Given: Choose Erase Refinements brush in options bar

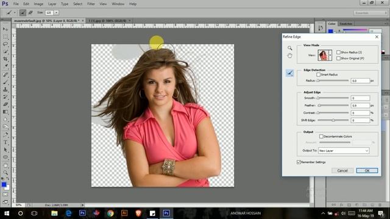Looking at the screenshot, I should click(x=30, y=12).
